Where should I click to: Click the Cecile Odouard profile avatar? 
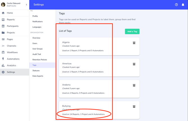(x=3, y=4)
